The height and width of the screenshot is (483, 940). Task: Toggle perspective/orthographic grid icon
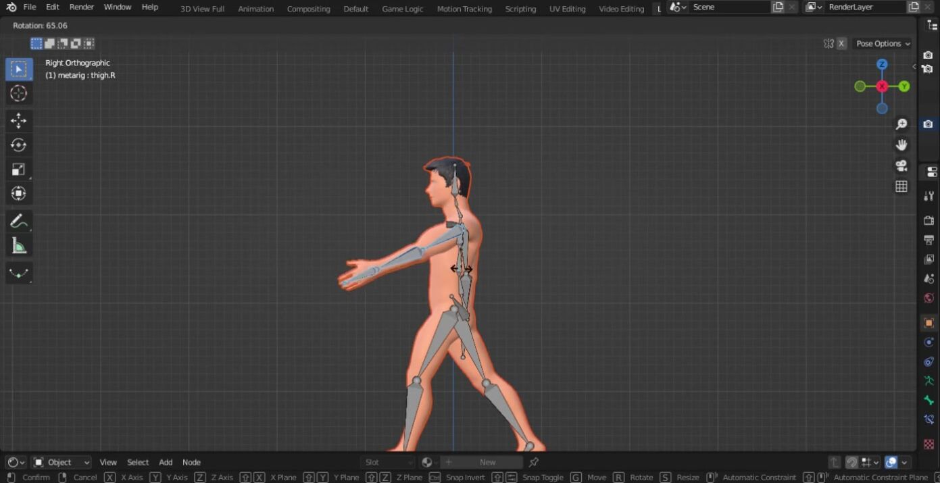click(x=901, y=186)
